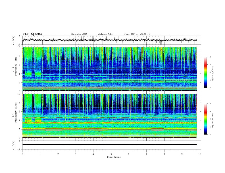Click the date label "Dec. 25, 2025"
Screen dimensions: 225x173
tap(79, 34)
